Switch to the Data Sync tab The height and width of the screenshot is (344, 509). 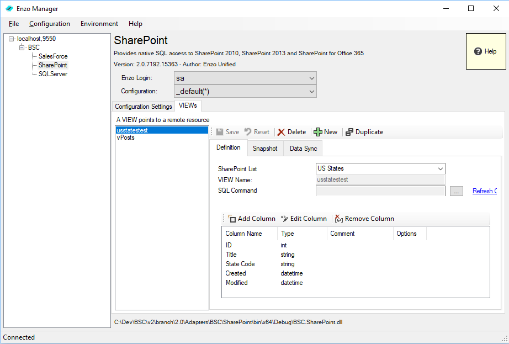[x=303, y=149]
